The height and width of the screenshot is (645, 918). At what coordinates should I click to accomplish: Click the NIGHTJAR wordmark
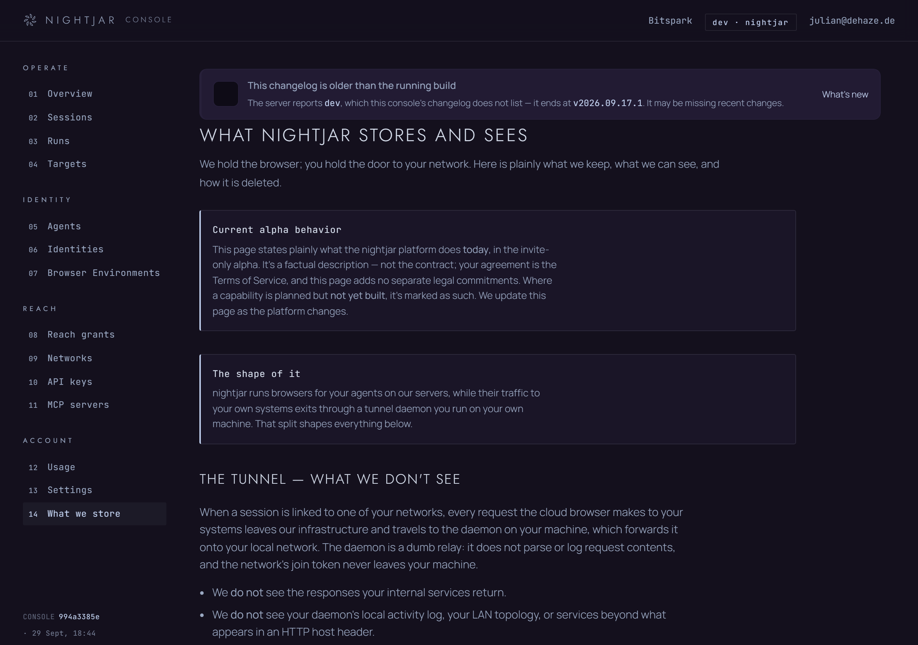[x=80, y=20]
